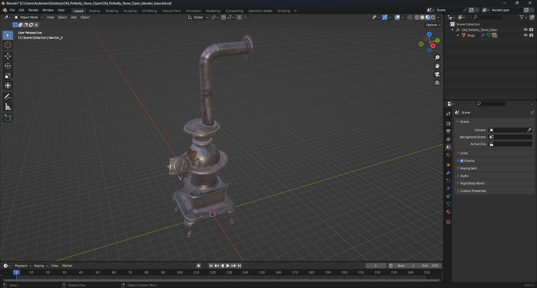Activate the Transform tool

point(8,85)
